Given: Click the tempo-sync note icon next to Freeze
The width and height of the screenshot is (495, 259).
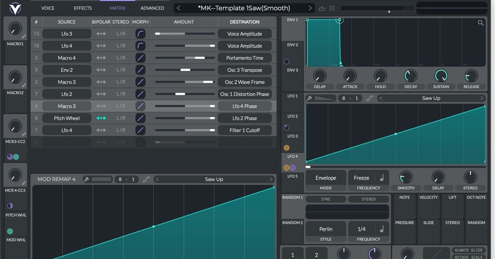Looking at the screenshot, I should coord(381,177).
